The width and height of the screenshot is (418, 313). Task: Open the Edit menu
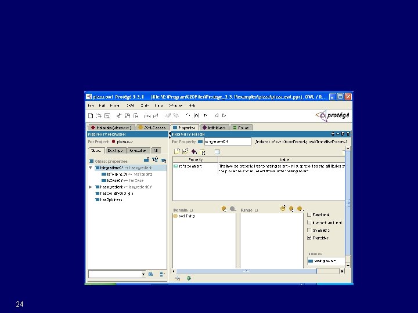(102, 105)
